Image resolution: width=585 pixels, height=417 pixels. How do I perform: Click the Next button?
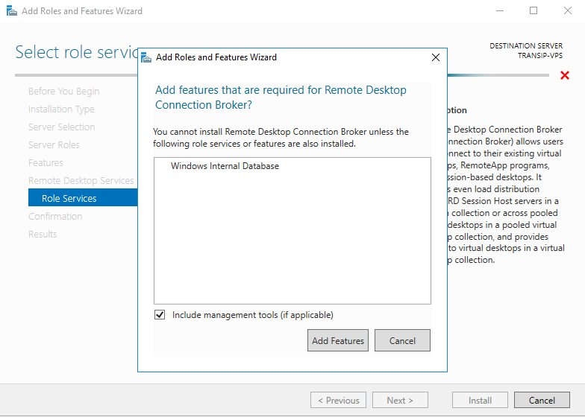[x=400, y=401]
